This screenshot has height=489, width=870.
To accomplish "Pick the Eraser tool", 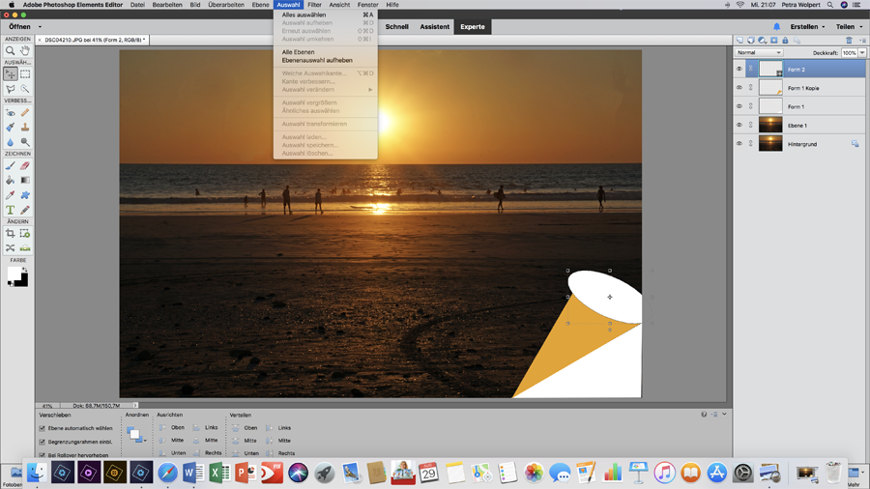I will click(25, 165).
